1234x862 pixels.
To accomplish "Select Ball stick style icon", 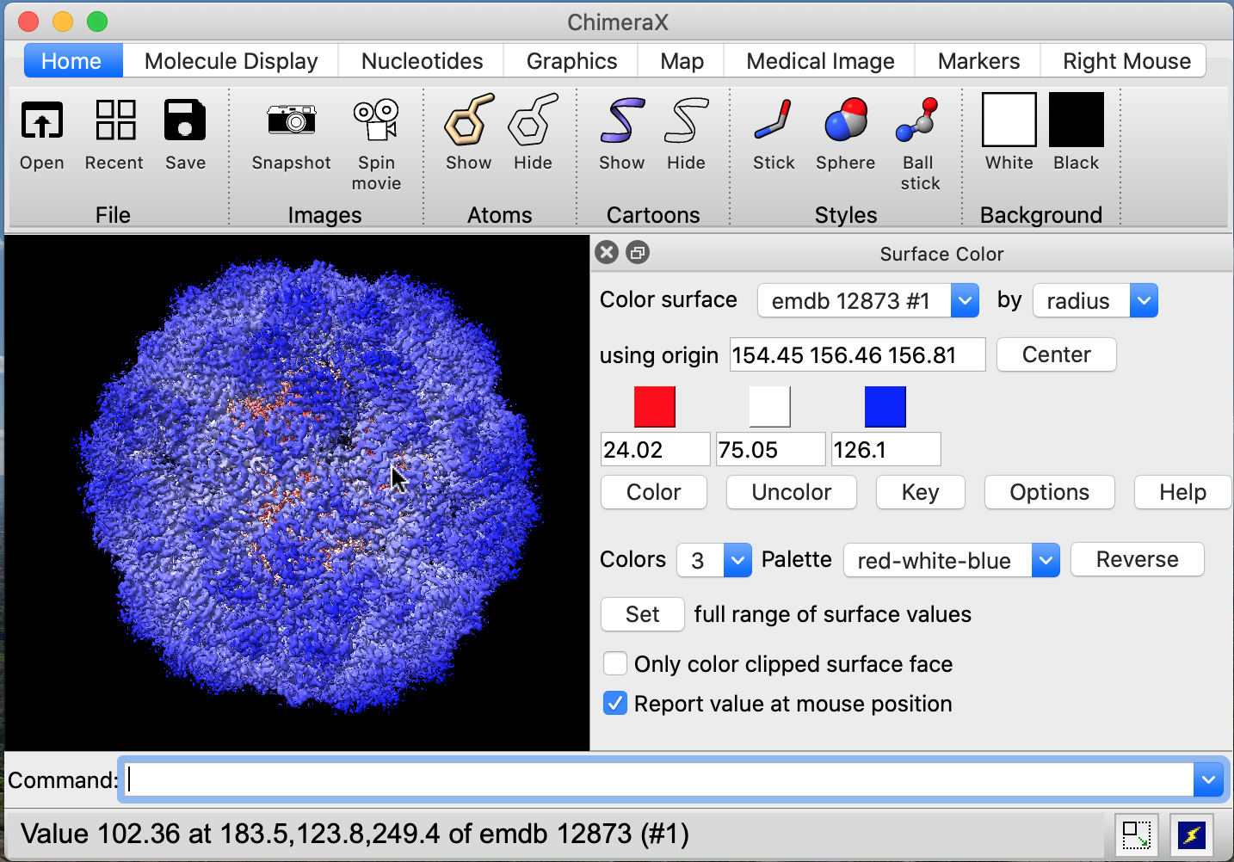I will pos(918,120).
